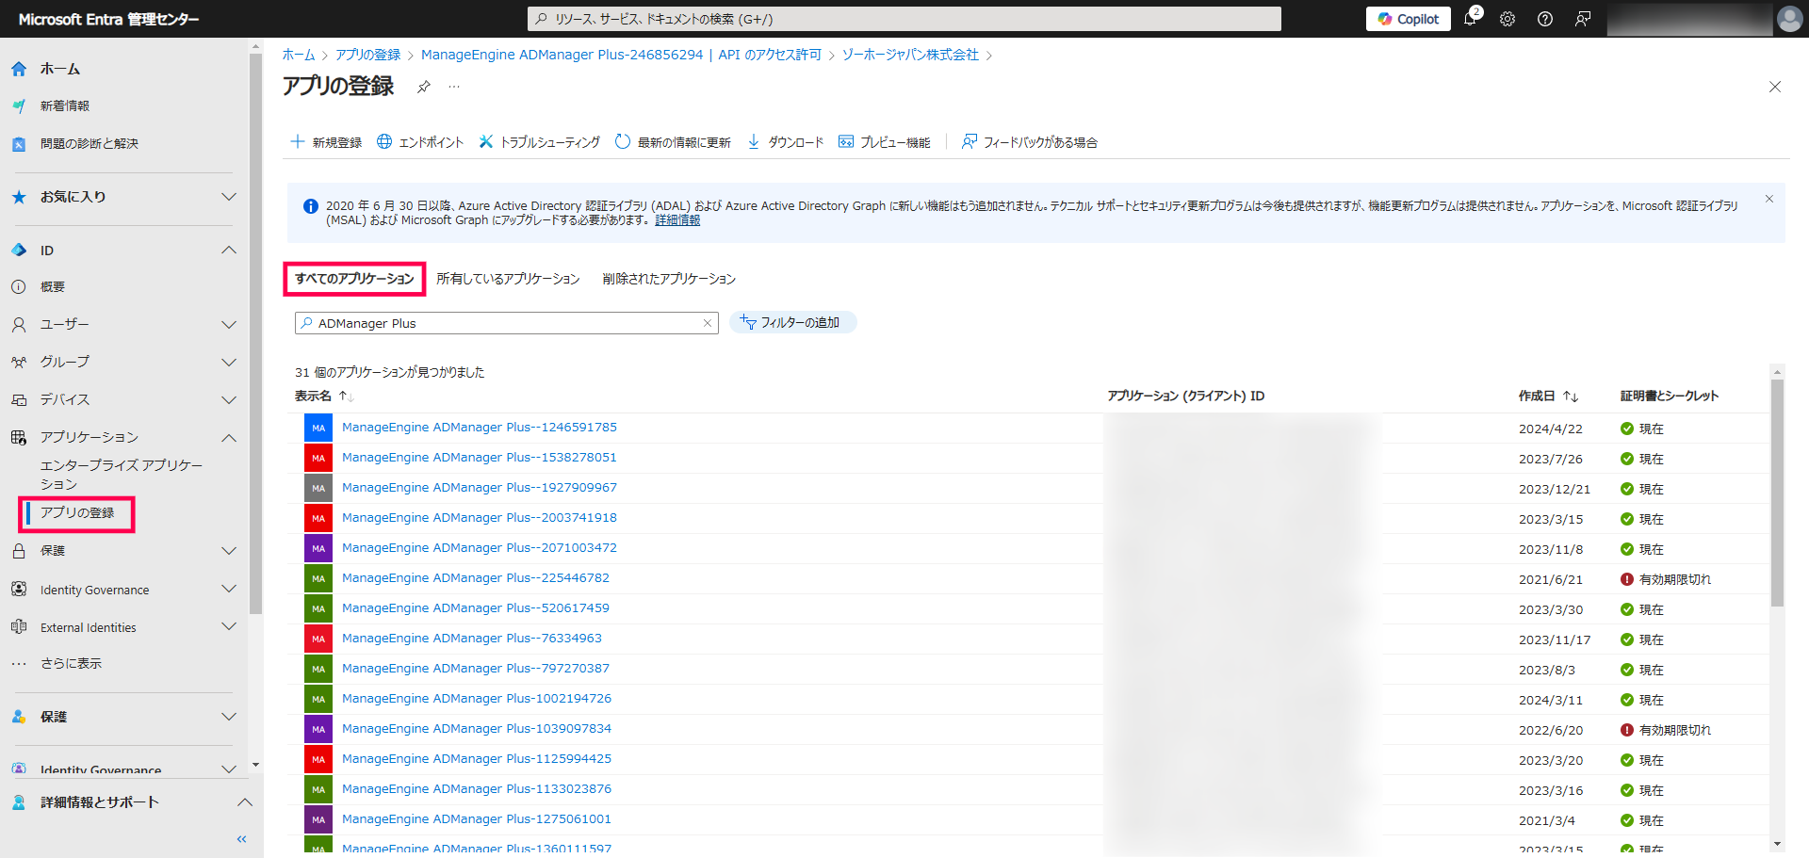
Task: Expand お気に入り section
Action: 228,197
